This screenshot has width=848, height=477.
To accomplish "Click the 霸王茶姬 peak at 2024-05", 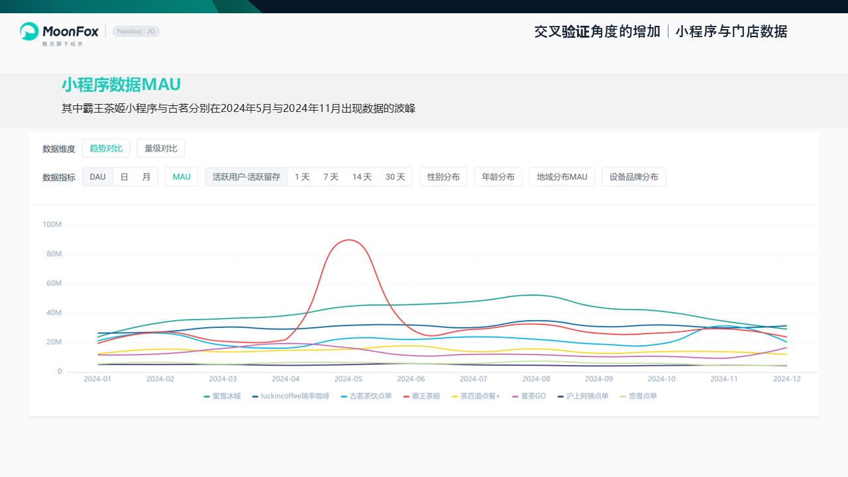I will (x=348, y=240).
